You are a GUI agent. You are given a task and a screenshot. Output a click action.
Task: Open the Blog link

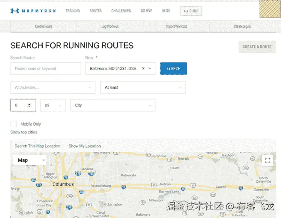[166, 11]
